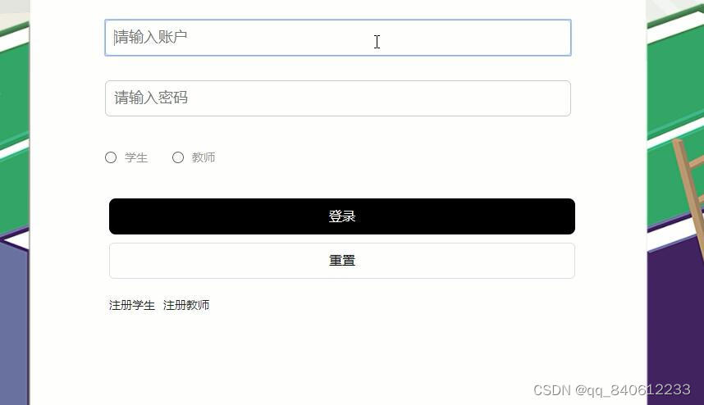The image size is (704, 405).
Task: Open the 注册教师 link
Action: [x=186, y=305]
